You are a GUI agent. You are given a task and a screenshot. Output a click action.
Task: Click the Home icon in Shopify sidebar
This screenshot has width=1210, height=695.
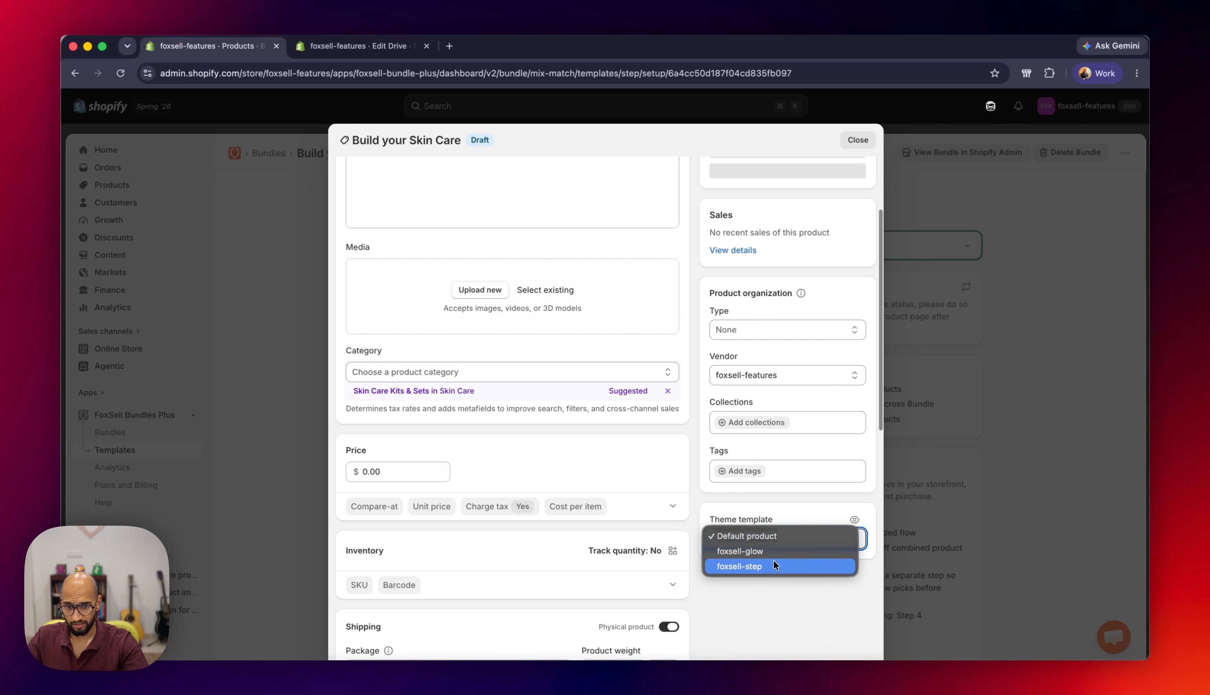click(x=83, y=150)
